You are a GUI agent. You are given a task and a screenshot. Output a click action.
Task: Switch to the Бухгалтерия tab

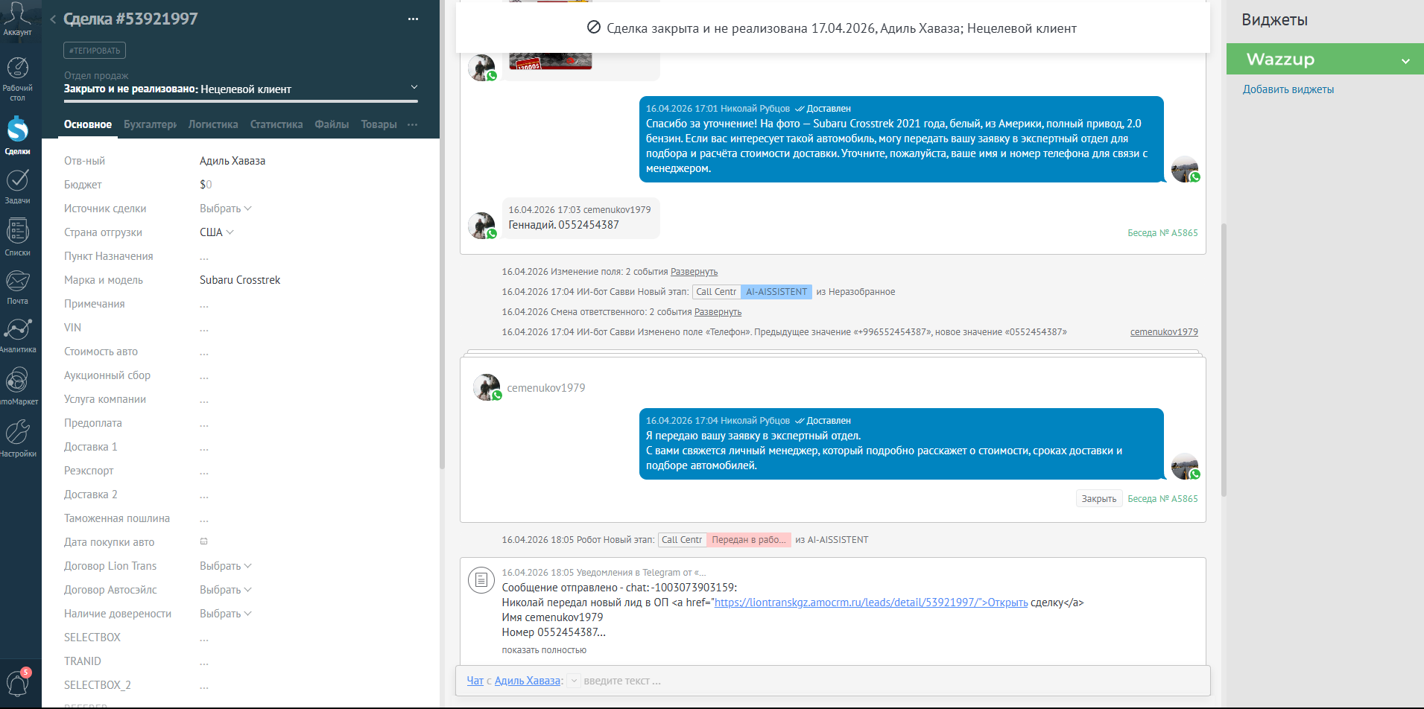pyautogui.click(x=150, y=124)
